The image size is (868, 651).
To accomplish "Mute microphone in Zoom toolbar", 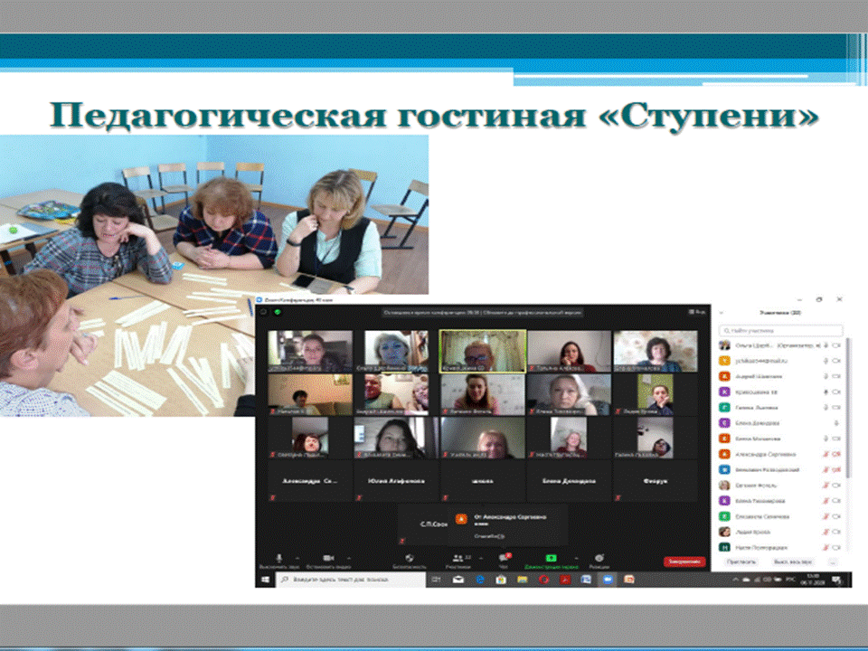I will click(279, 558).
